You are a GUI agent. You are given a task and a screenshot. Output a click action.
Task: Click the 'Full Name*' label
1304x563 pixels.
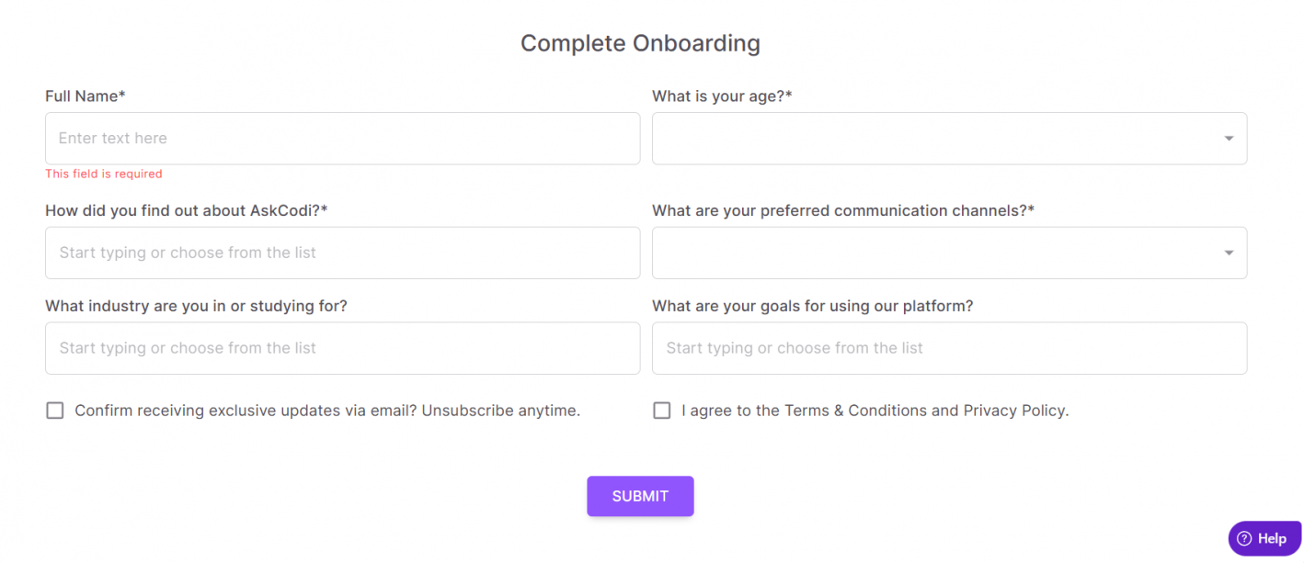(86, 96)
